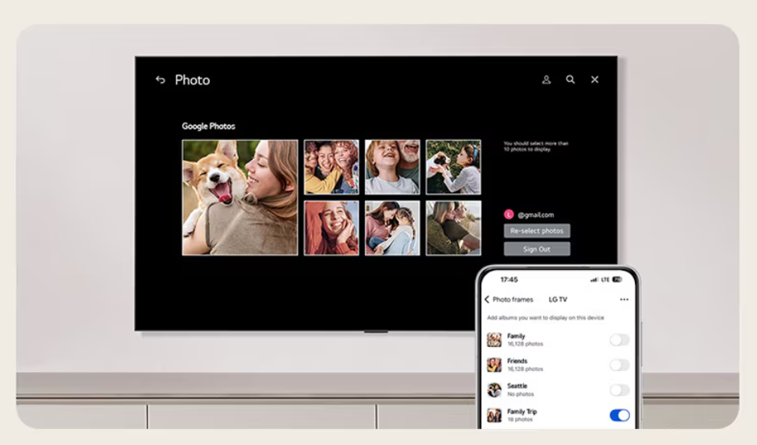Turn on the Friends album toggle
757x445 pixels.
pyautogui.click(x=619, y=365)
